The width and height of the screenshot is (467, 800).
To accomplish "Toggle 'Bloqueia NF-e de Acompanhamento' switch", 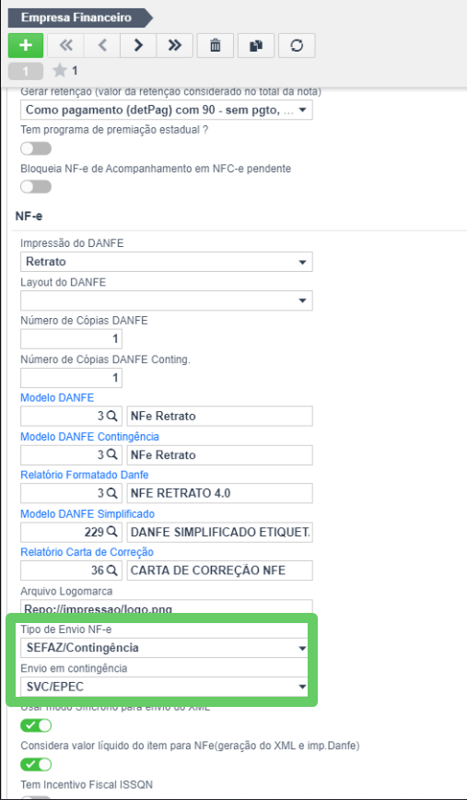I will pos(36,187).
